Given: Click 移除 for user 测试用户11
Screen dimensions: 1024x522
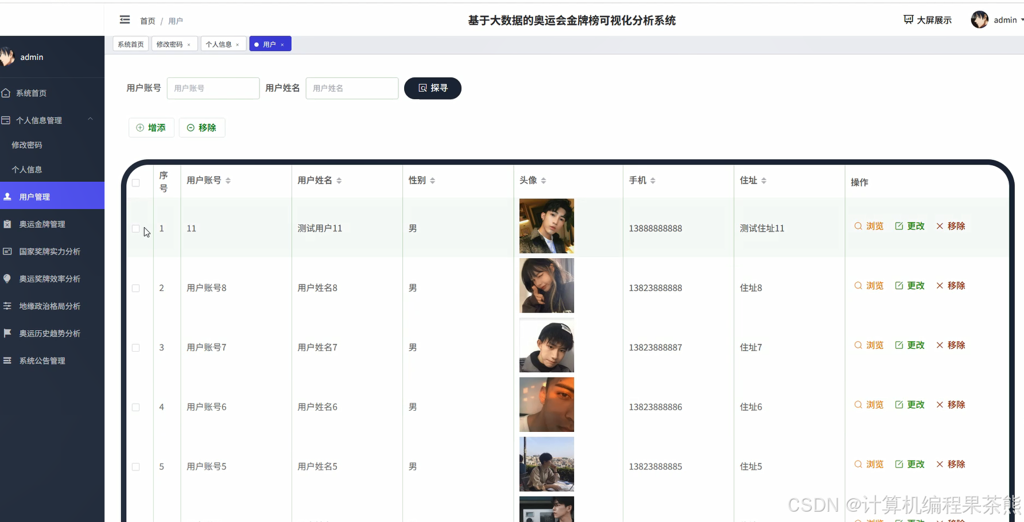Looking at the screenshot, I should pos(951,226).
